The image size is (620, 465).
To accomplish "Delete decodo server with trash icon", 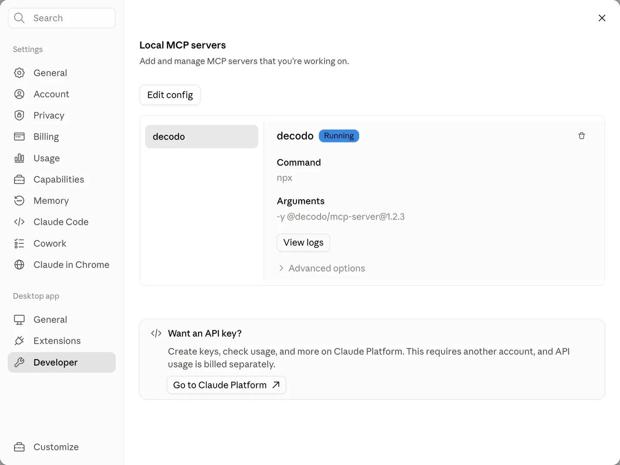I will pos(582,136).
